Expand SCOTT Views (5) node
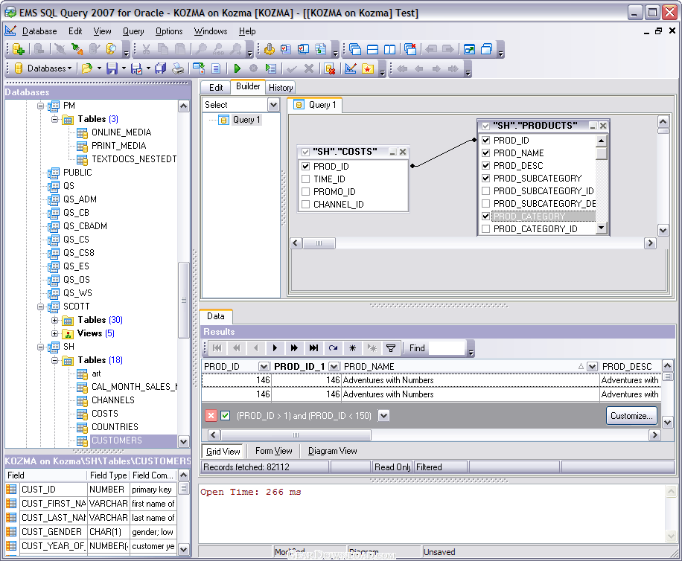The width and height of the screenshot is (682, 561). click(x=55, y=334)
